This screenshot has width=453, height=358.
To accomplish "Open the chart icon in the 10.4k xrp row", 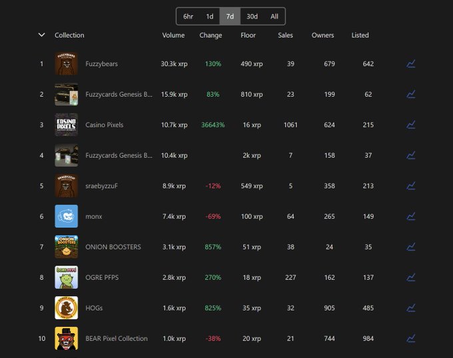I will tap(411, 155).
